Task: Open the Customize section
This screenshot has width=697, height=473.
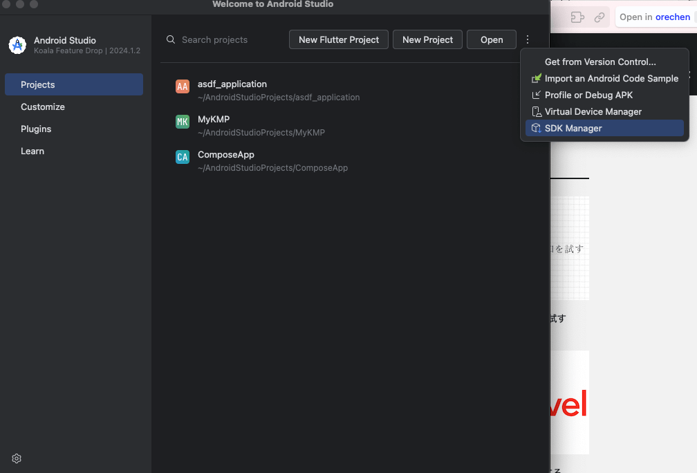Action: (74, 106)
